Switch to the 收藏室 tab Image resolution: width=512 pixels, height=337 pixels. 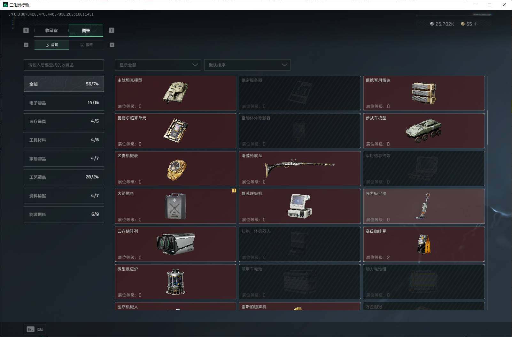pyautogui.click(x=51, y=30)
